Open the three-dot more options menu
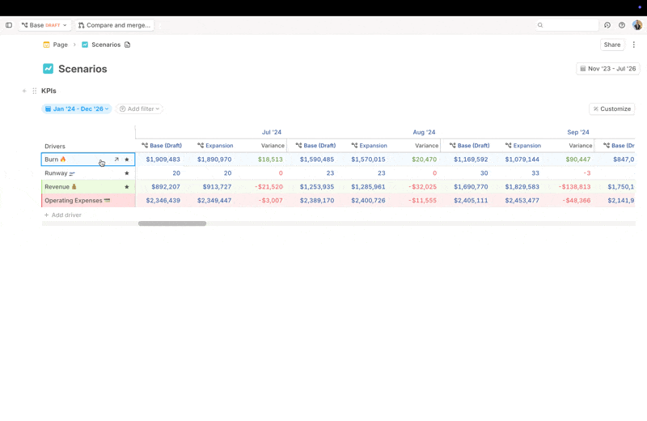 coord(634,45)
